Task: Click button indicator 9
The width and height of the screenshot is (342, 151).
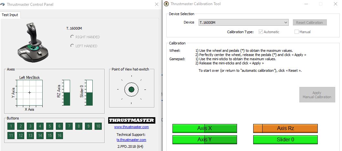Action: [88, 126]
